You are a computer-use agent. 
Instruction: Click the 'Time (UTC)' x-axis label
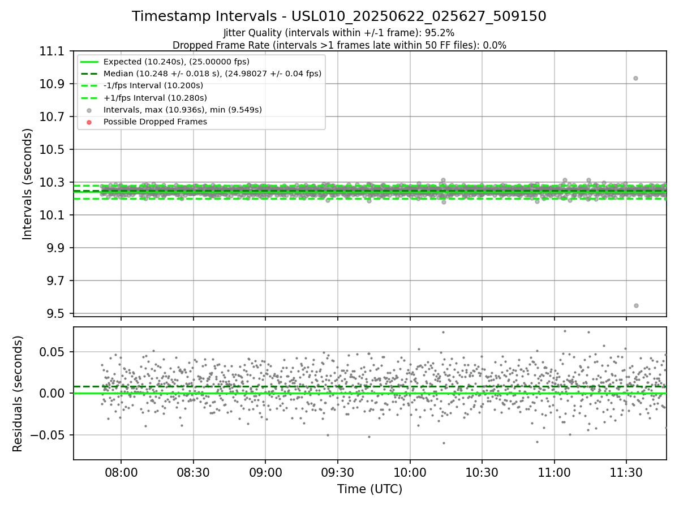coord(369,489)
